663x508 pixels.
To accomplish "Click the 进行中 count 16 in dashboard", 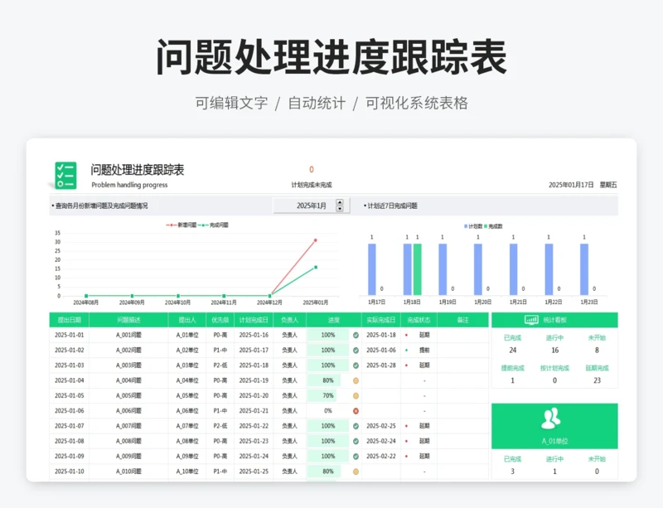I will point(554,351).
